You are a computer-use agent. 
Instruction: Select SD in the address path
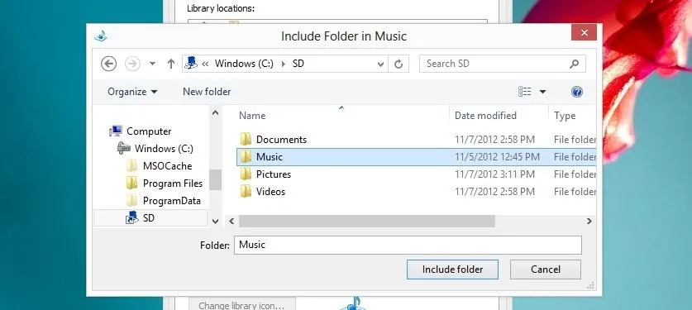click(x=298, y=64)
